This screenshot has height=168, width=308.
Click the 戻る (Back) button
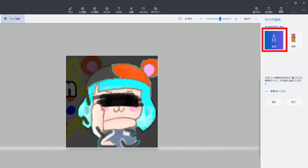point(274,102)
